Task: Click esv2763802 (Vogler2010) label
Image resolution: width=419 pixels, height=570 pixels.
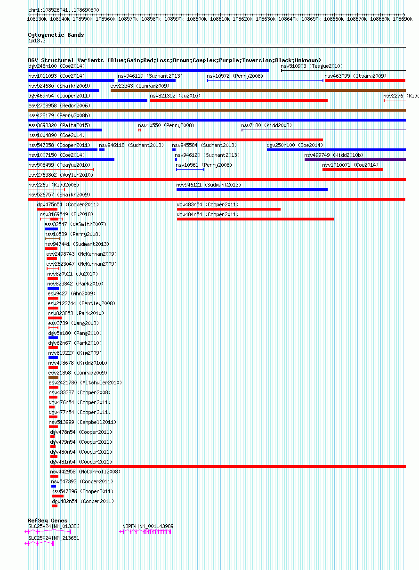Action: click(x=60, y=175)
